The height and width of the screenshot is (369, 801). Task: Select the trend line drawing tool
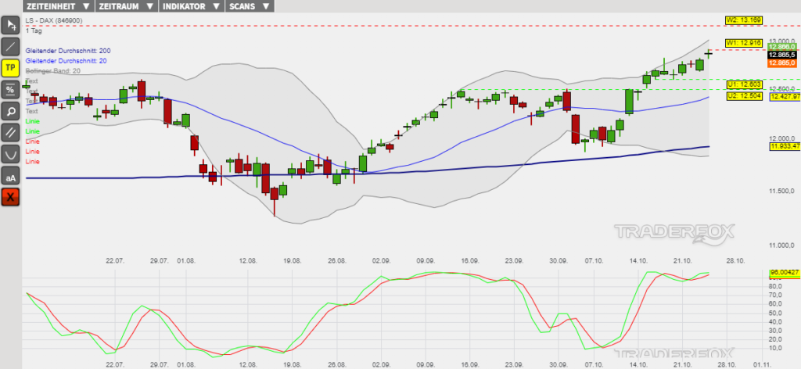[x=11, y=46]
